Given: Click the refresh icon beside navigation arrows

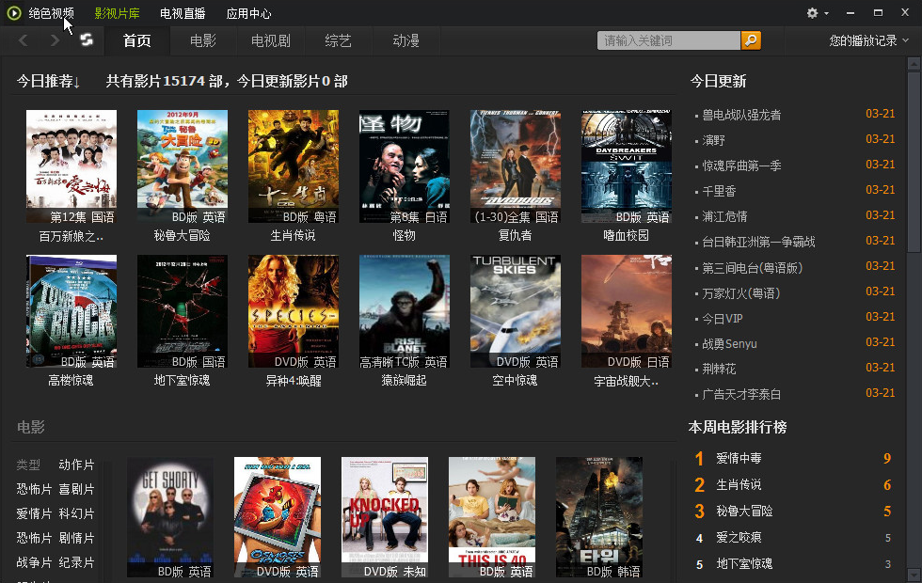Looking at the screenshot, I should pyautogui.click(x=87, y=40).
